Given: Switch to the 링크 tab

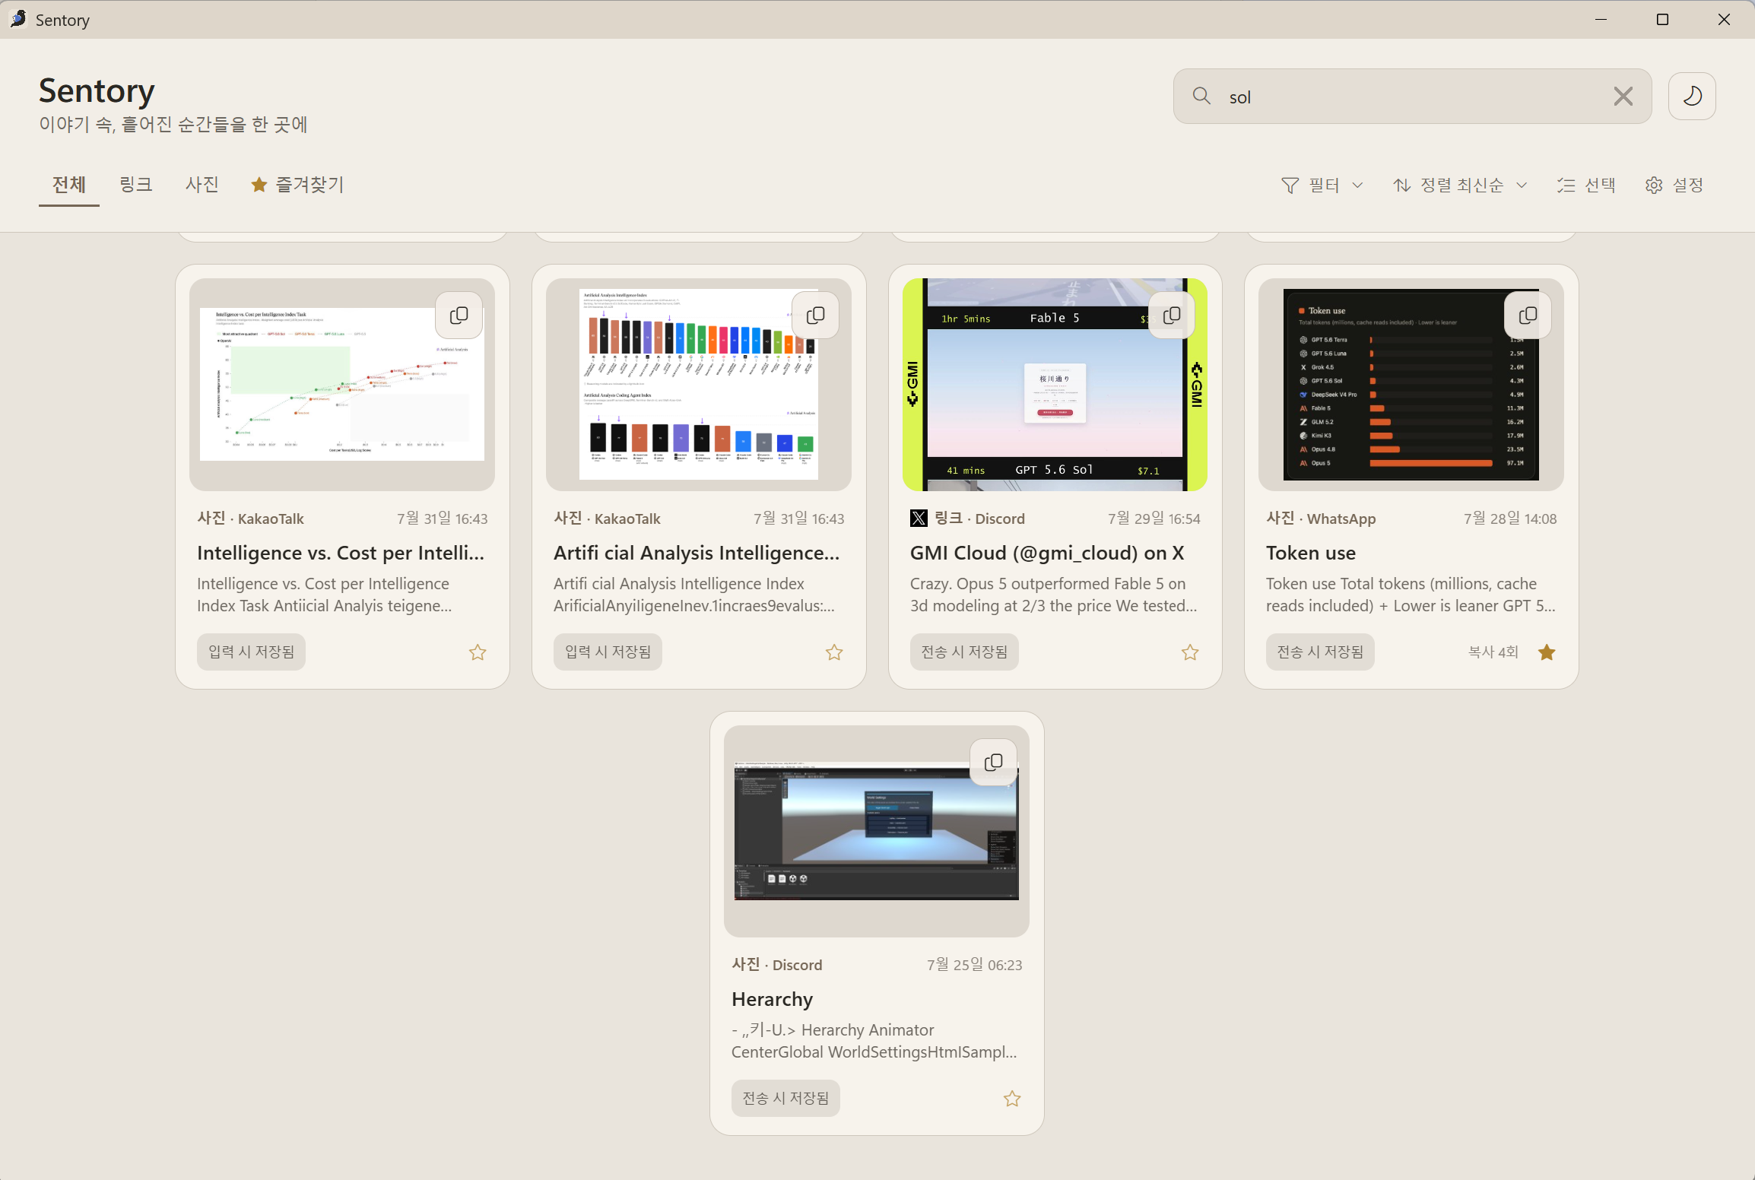Looking at the screenshot, I should [x=136, y=185].
